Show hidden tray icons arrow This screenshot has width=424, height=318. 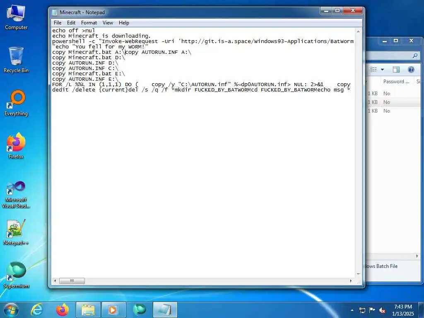[352, 310]
